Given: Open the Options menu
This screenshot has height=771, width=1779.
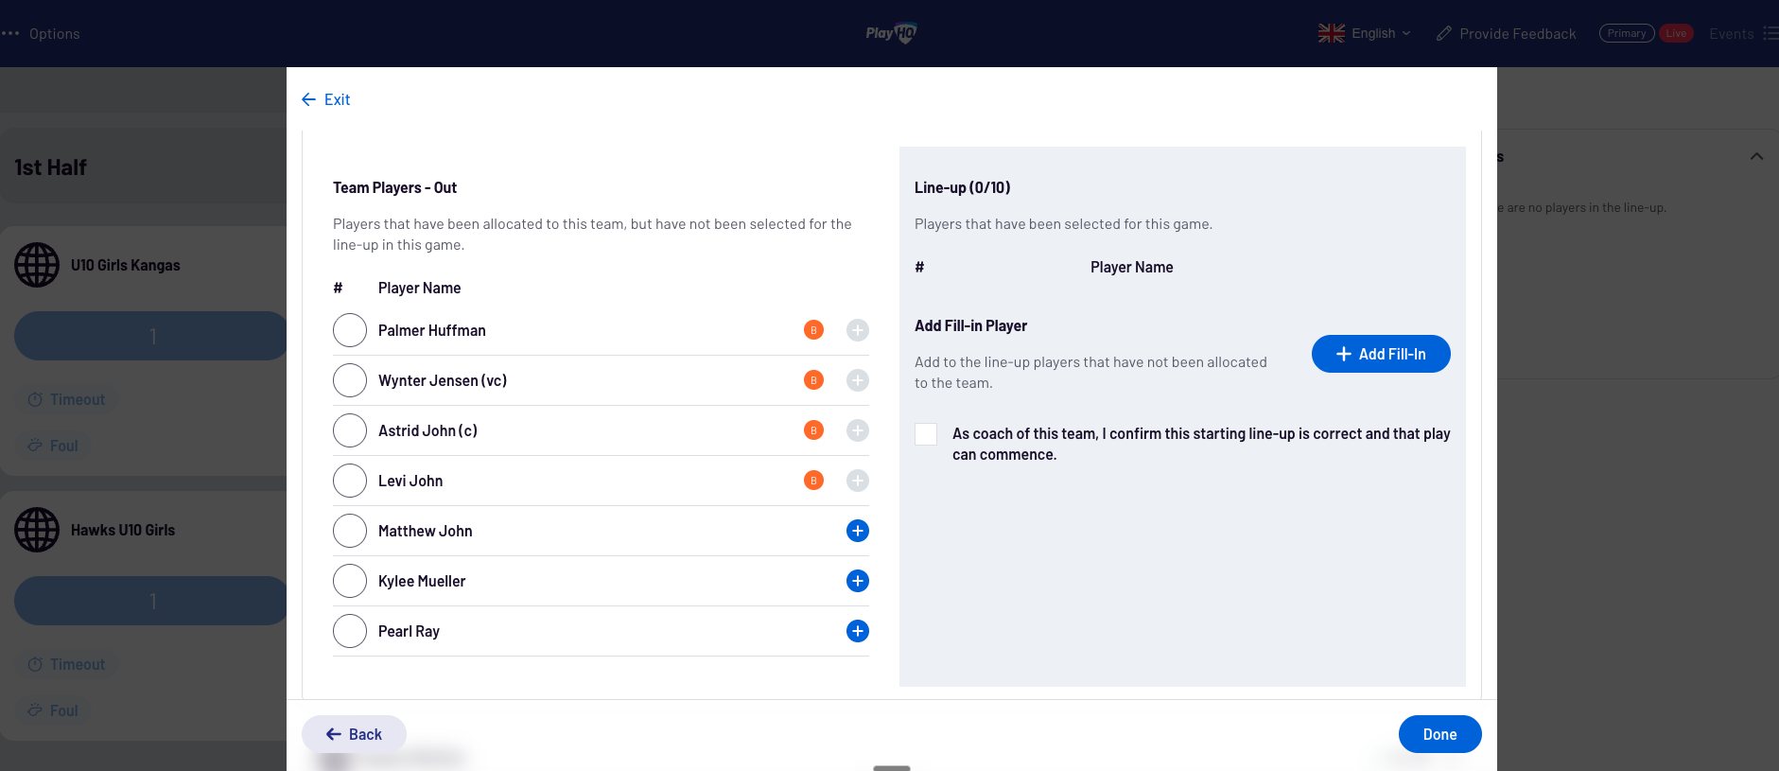Looking at the screenshot, I should click(41, 33).
